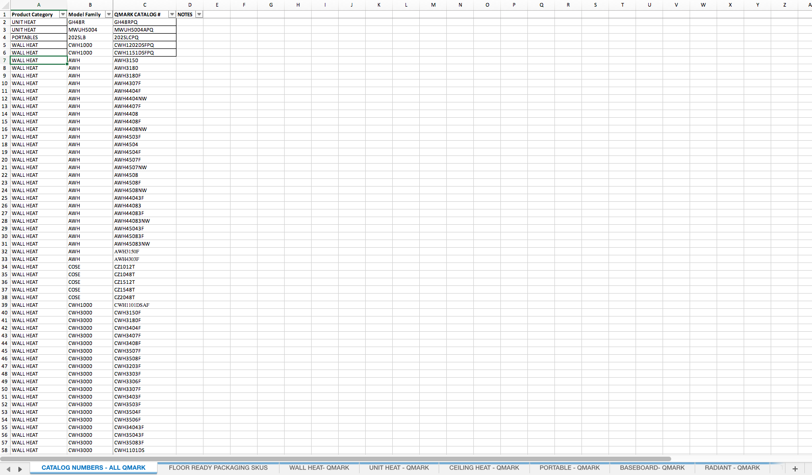The width and height of the screenshot is (812, 475).
Task: Select row 58 by its row number
Action: [x=5, y=450]
